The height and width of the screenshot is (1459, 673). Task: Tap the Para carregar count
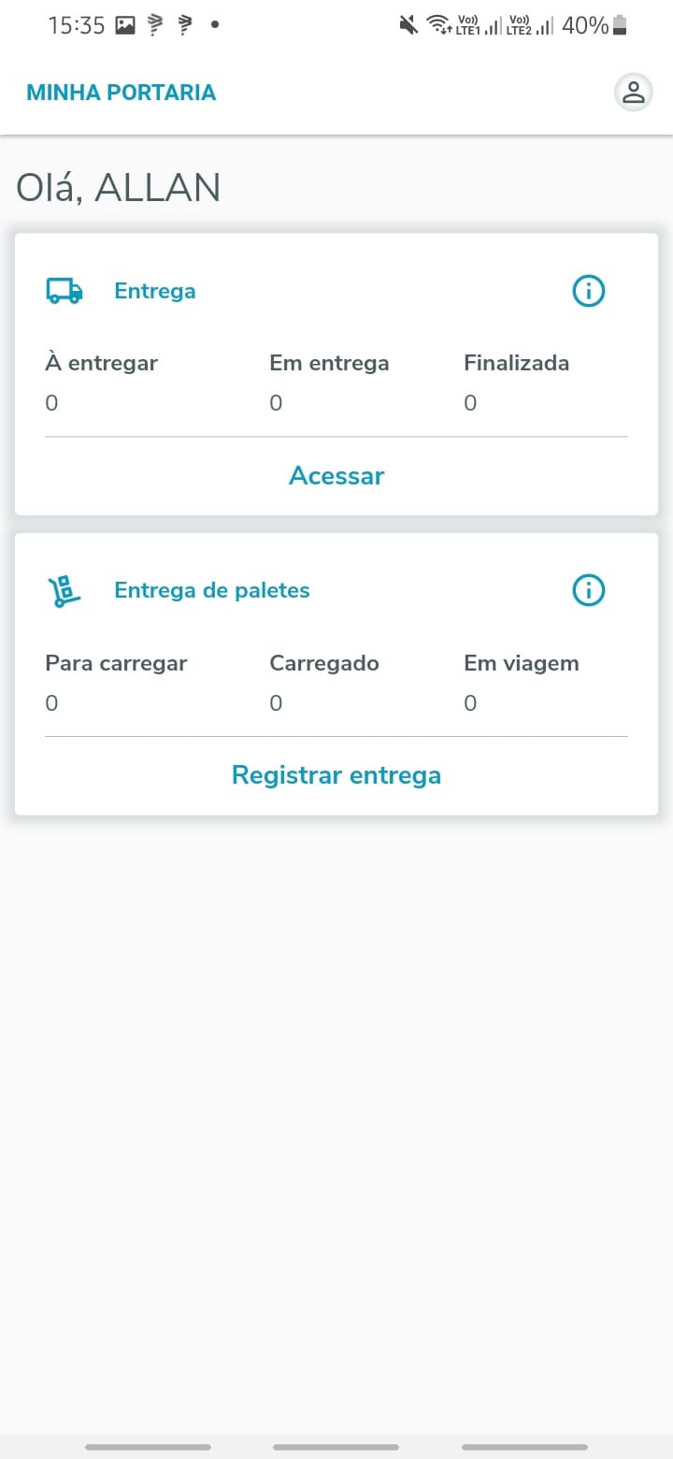click(51, 702)
